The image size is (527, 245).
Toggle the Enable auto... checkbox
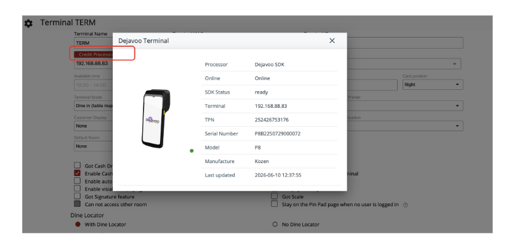(x=78, y=181)
